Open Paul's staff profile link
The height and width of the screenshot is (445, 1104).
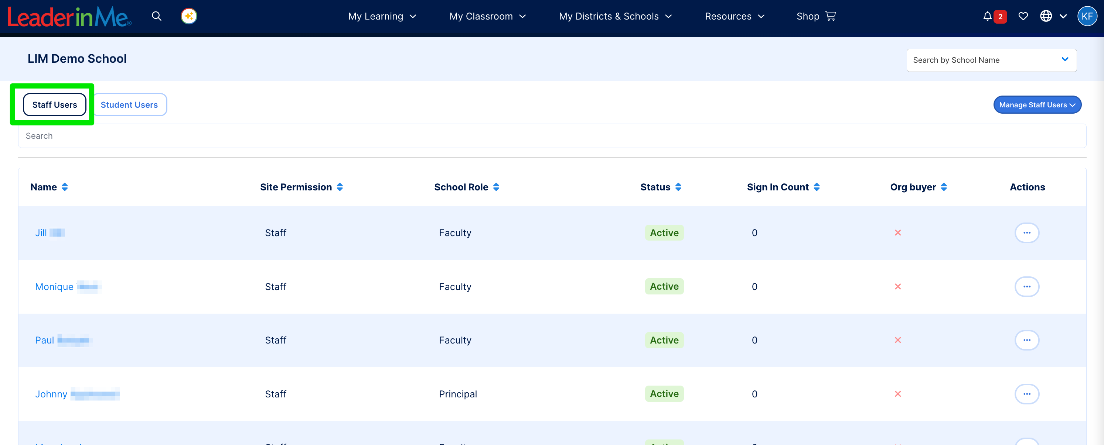click(63, 340)
